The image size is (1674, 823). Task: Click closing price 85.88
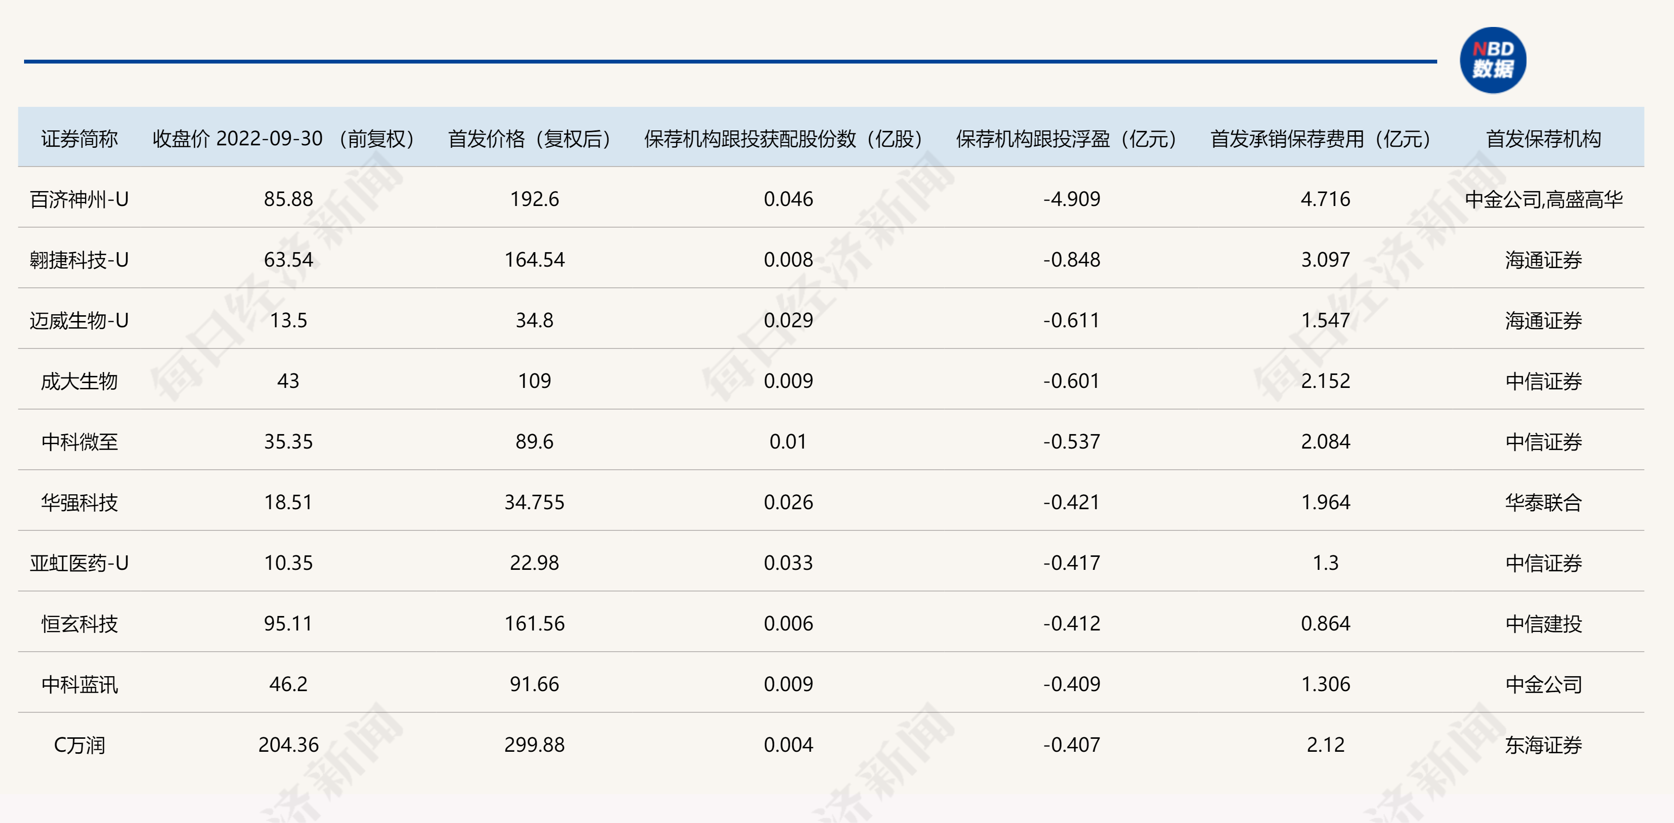(288, 199)
